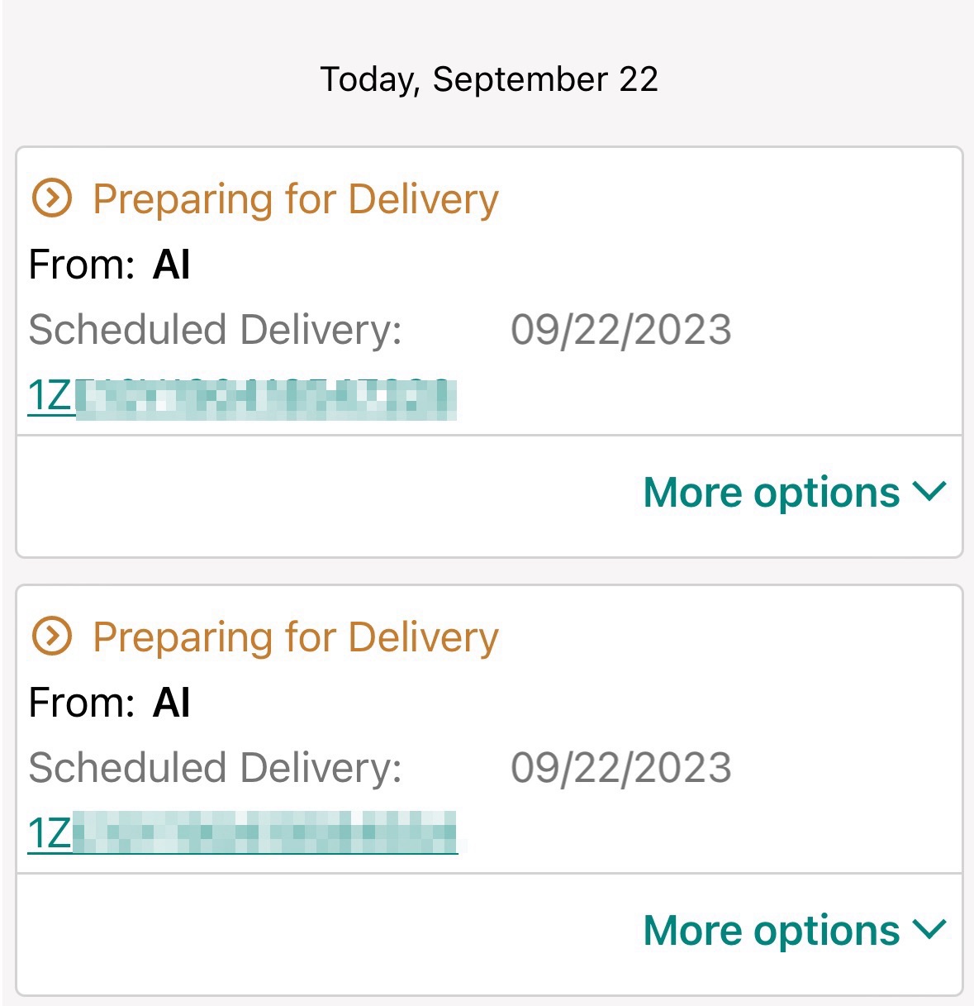Click the second card's 09/22/2023 delivery date
974x1006 pixels.
621,768
